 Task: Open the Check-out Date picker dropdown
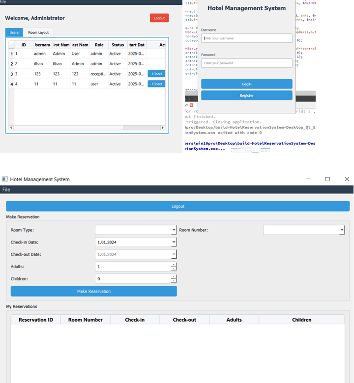coord(174,254)
